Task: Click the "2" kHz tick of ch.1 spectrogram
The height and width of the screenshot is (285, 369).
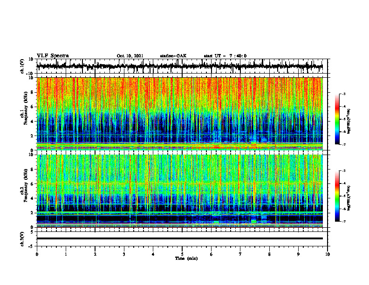Action: [33, 136]
